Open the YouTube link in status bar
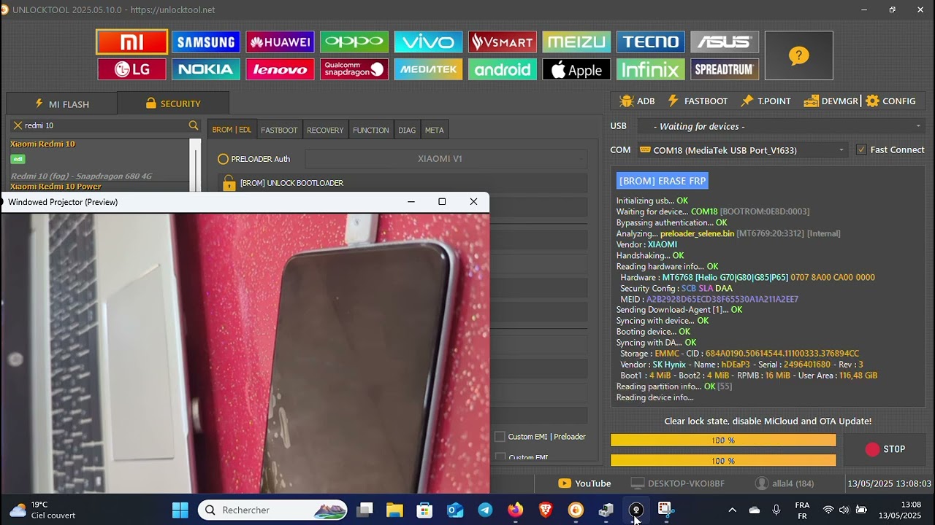 pos(584,483)
